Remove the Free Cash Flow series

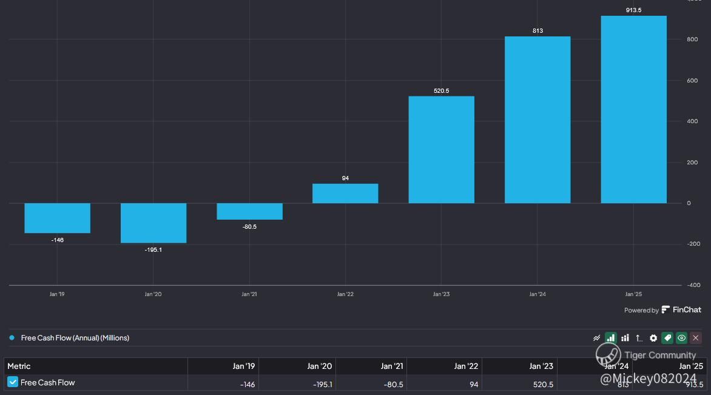696,338
